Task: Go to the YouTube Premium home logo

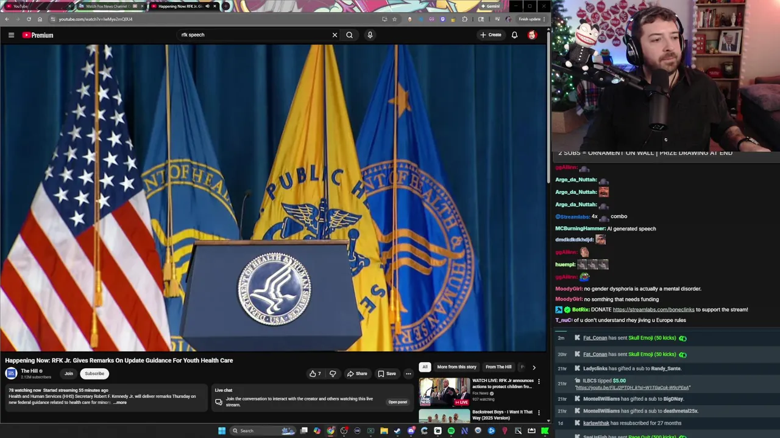Action: (38, 35)
